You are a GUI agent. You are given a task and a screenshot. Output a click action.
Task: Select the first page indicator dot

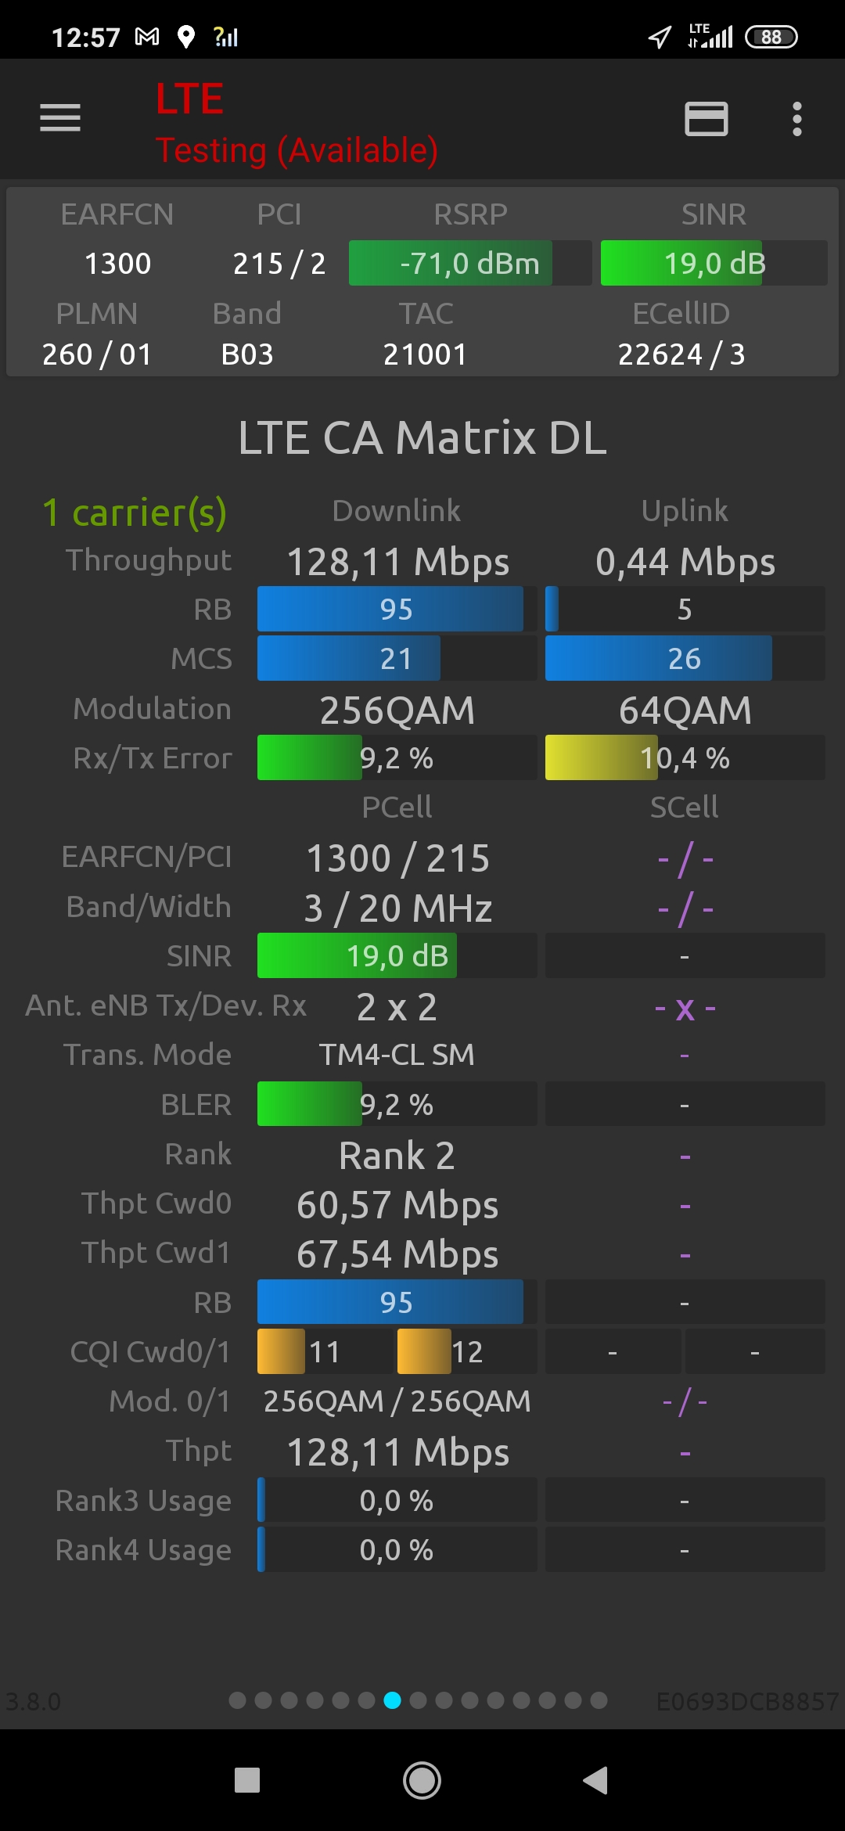[238, 1700]
